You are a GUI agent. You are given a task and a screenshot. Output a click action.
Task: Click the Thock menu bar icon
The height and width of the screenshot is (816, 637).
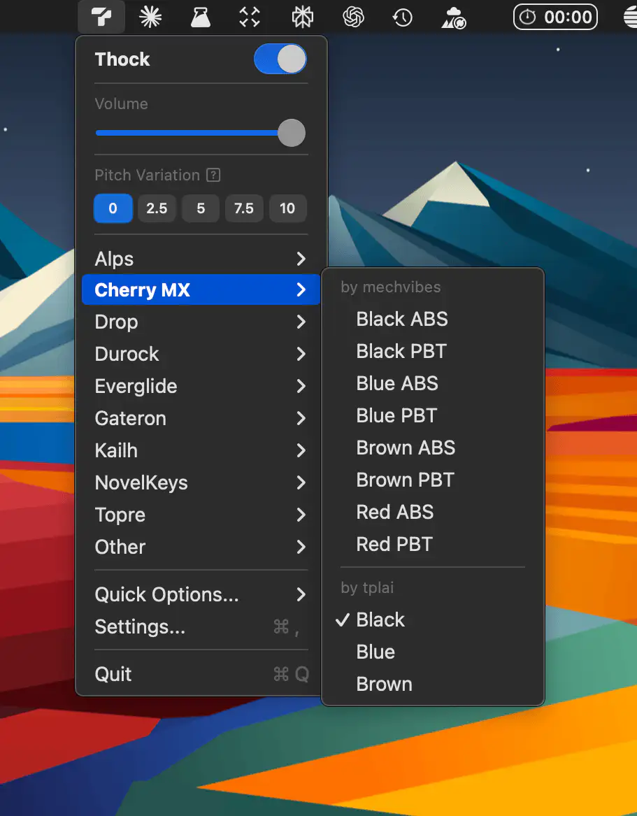[x=101, y=17]
